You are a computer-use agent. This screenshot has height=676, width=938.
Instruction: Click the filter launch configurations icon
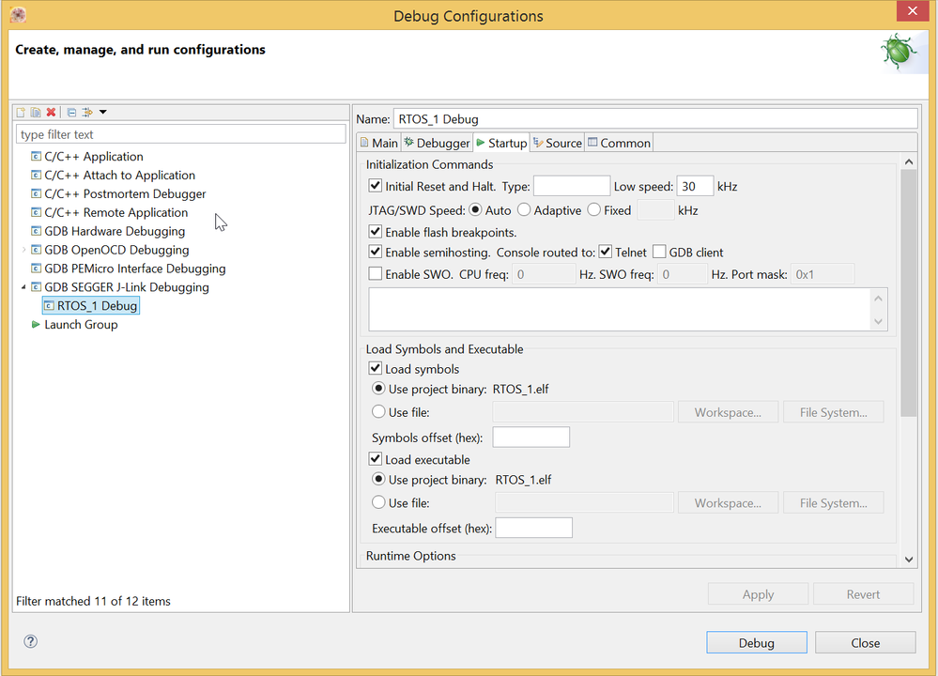tap(87, 113)
